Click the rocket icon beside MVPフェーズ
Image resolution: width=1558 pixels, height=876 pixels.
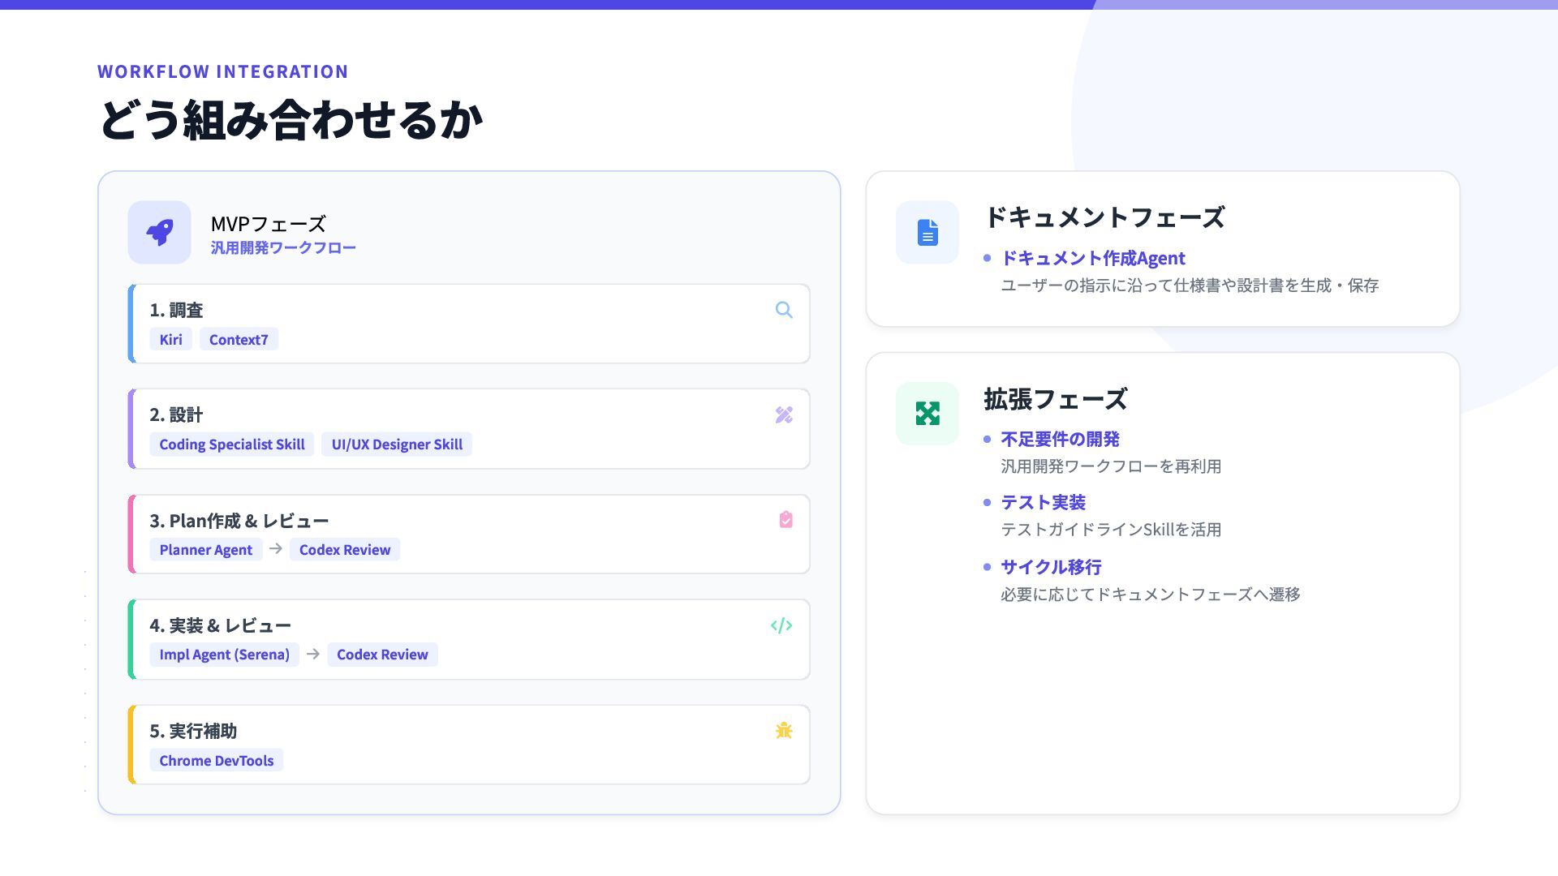tap(159, 233)
